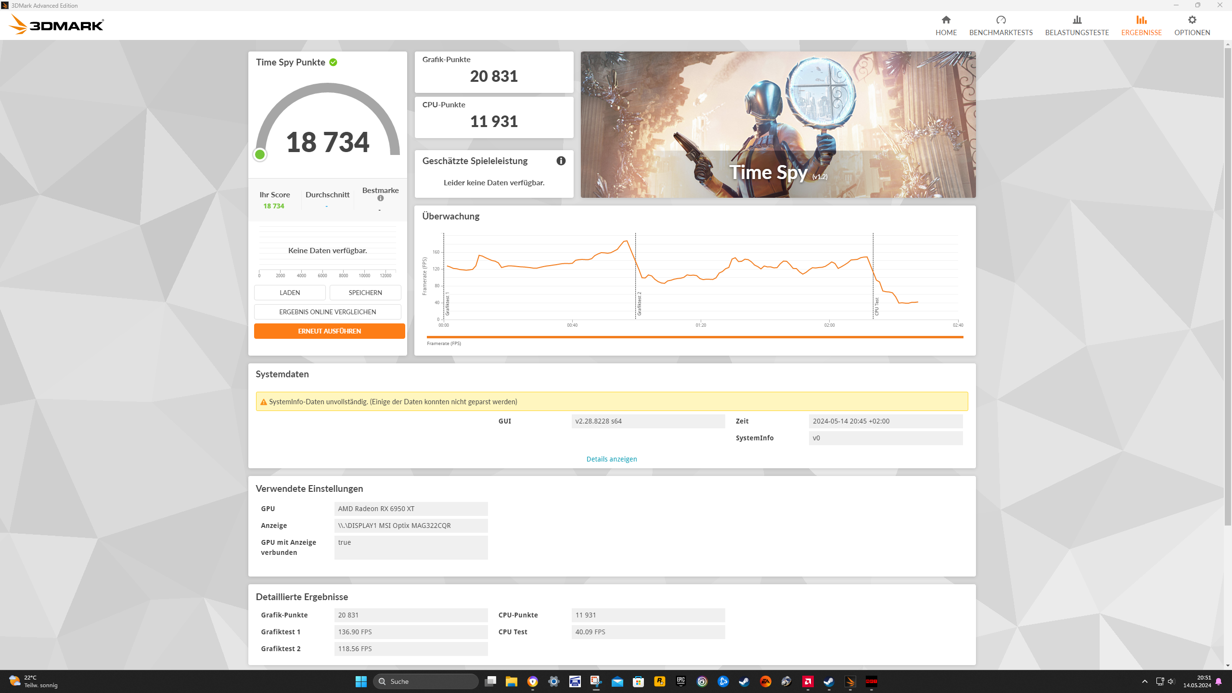Click the green verified checkmark beside Time Spy Punkte

[333, 62]
